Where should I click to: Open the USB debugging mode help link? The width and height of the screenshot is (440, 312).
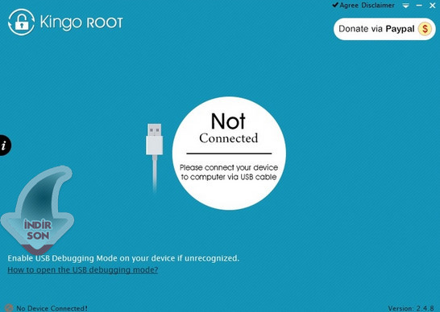coord(83,269)
